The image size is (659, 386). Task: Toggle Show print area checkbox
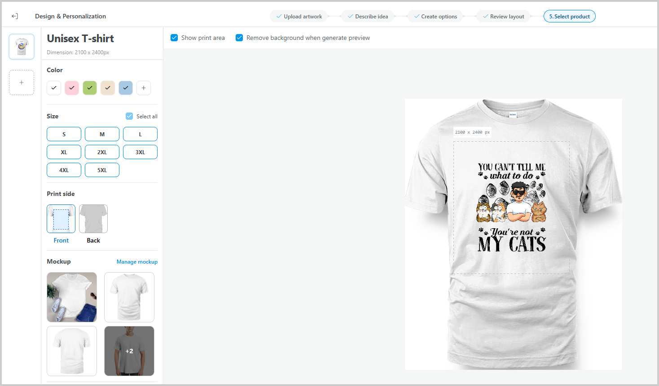pyautogui.click(x=174, y=38)
